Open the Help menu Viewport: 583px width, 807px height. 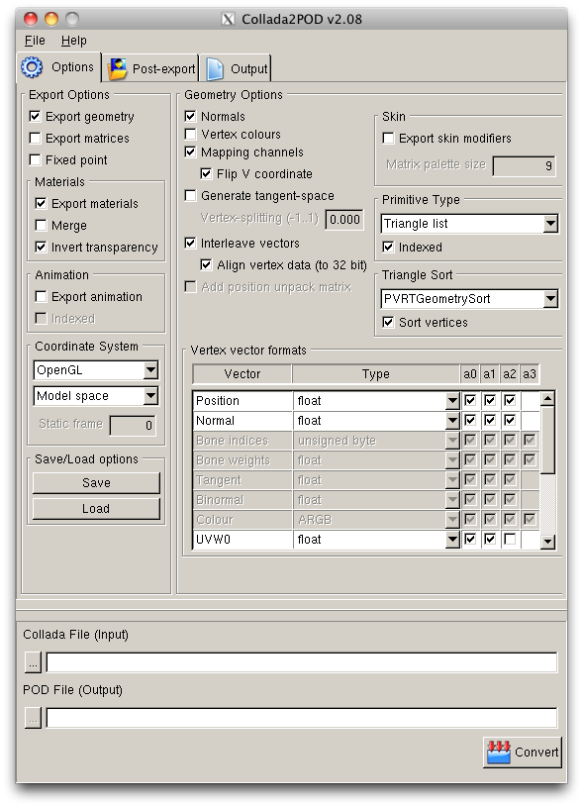pos(73,41)
